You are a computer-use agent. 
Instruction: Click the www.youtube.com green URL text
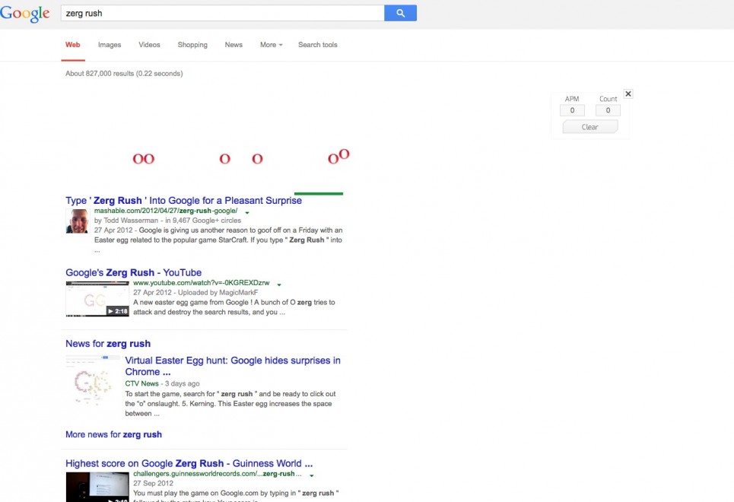pyautogui.click(x=202, y=283)
